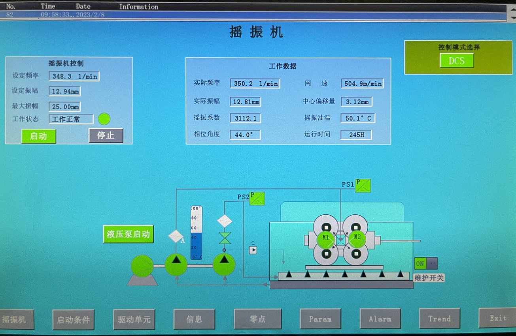Open the Trend page
This screenshot has height=336, width=516.
click(440, 318)
